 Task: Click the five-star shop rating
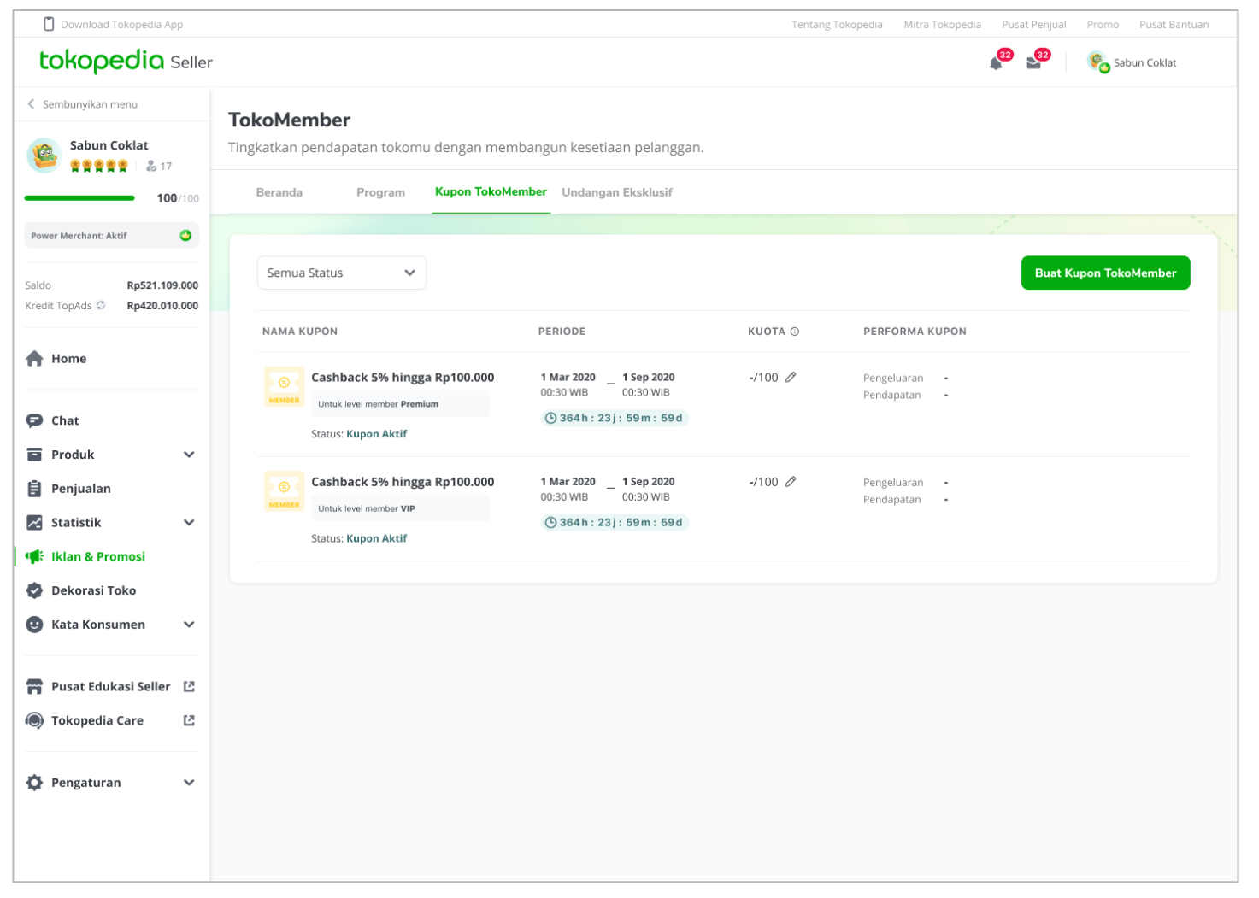99,166
